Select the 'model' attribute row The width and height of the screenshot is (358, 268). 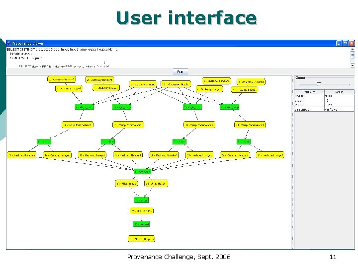[324, 105]
